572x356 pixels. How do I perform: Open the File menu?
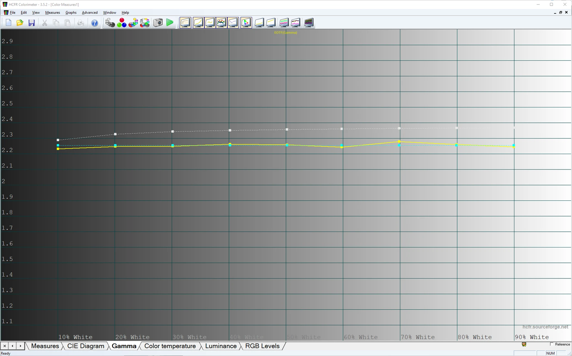pyautogui.click(x=13, y=12)
